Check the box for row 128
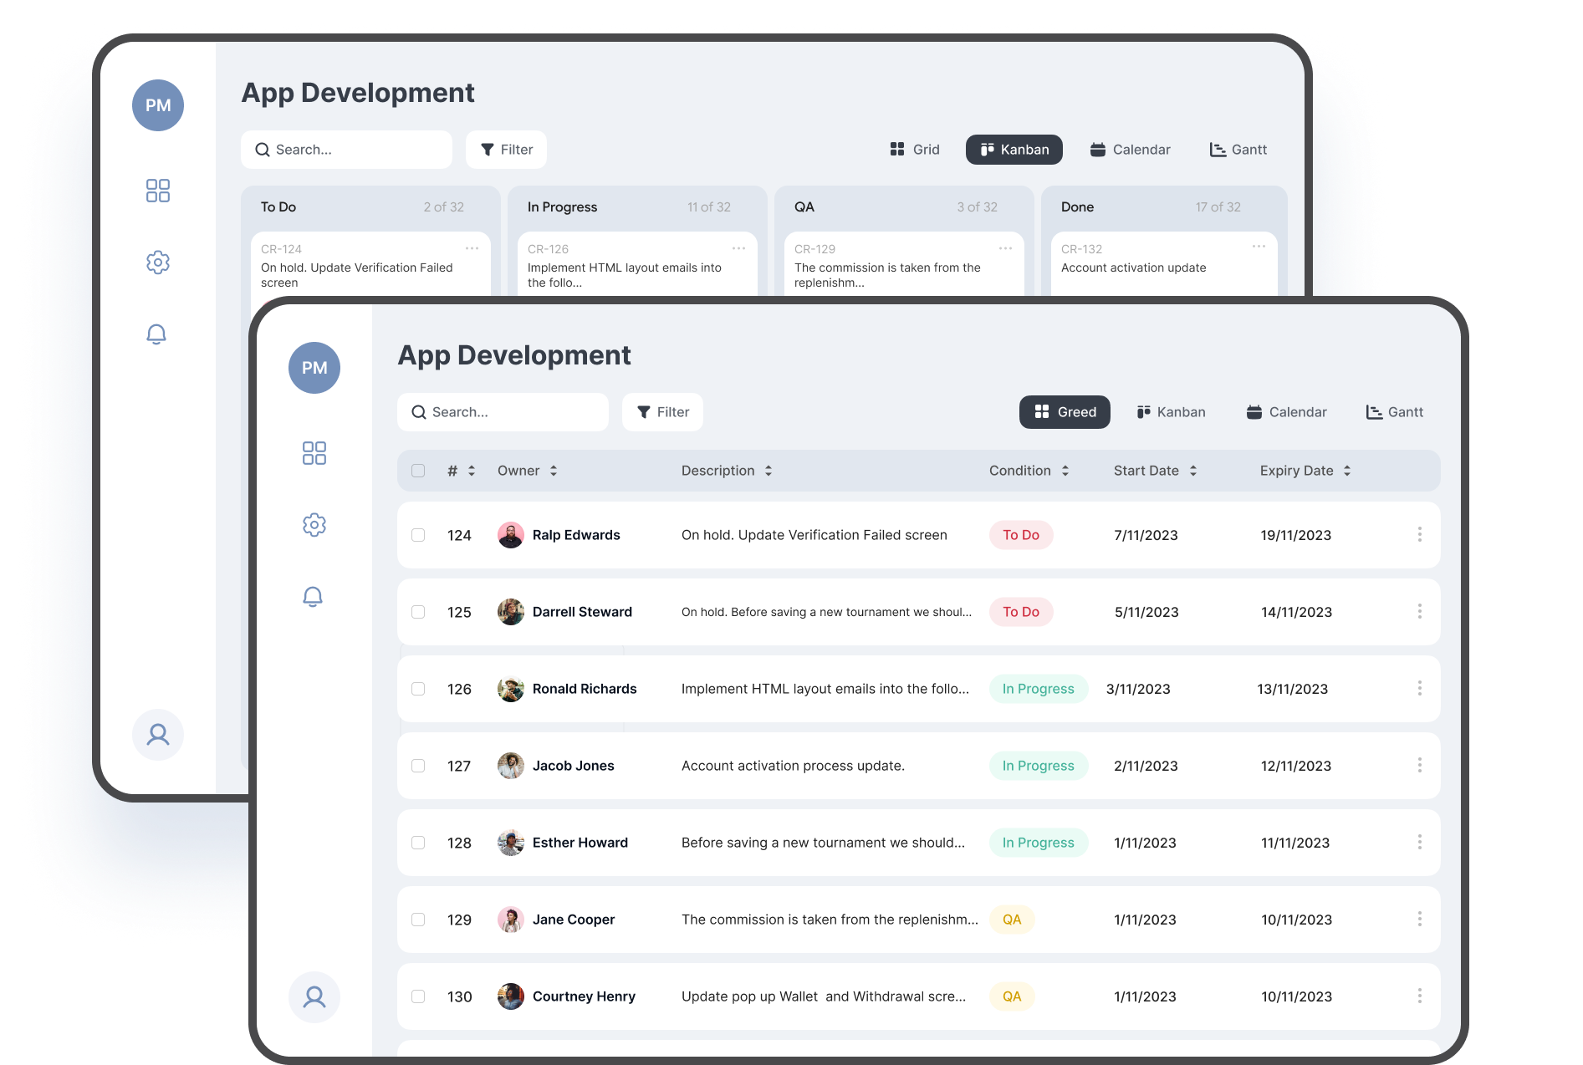Screen dimensions: 1583x1065 (418, 843)
